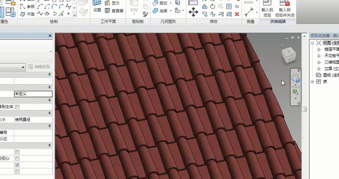
Task: Click the navigation steering wheel icon
Action: point(295,78)
